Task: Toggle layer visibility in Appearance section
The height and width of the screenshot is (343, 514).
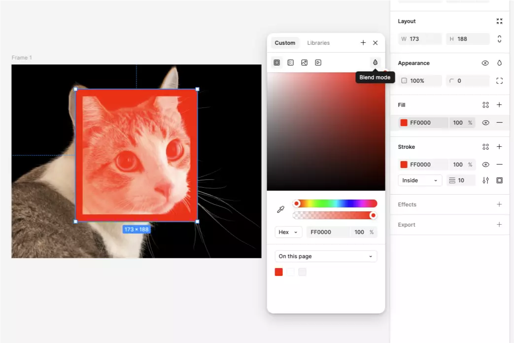Action: tap(485, 63)
